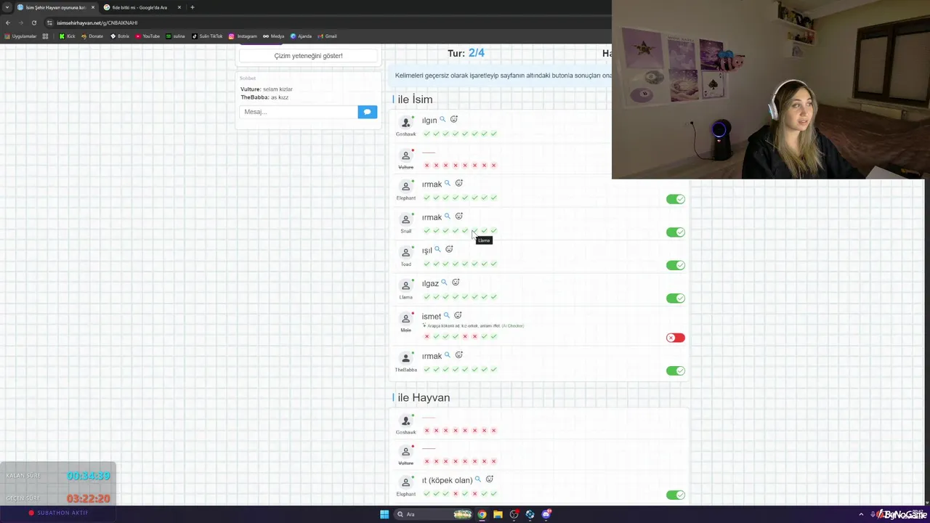React with emoji to Snail's ırmak answer

tap(458, 216)
